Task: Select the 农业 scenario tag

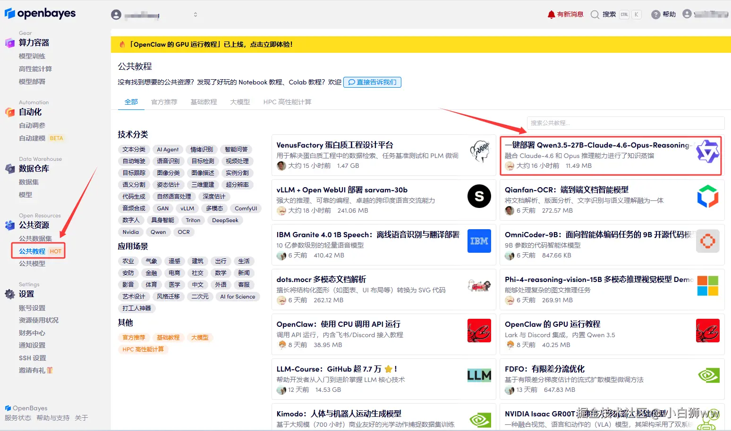Action: 128,261
